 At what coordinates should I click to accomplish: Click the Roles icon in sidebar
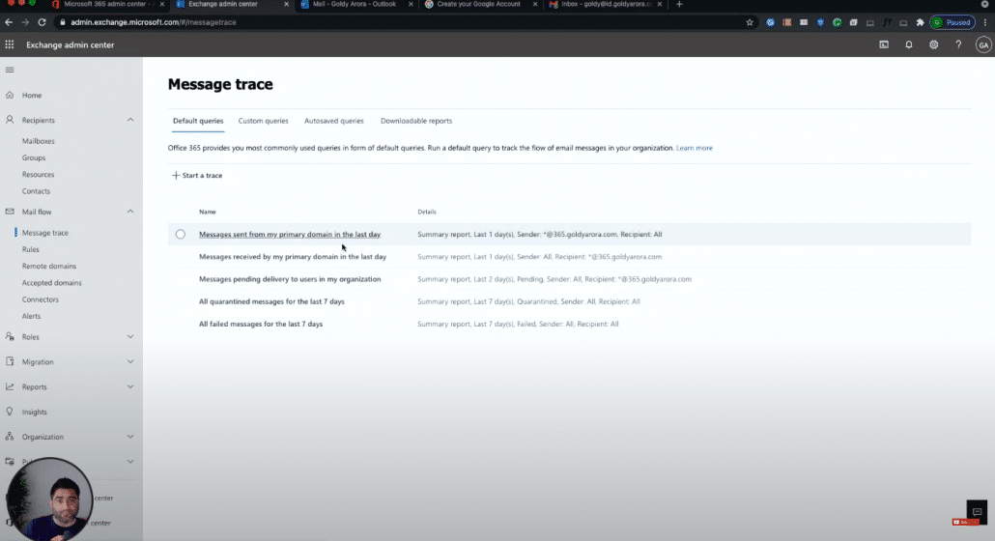10,337
